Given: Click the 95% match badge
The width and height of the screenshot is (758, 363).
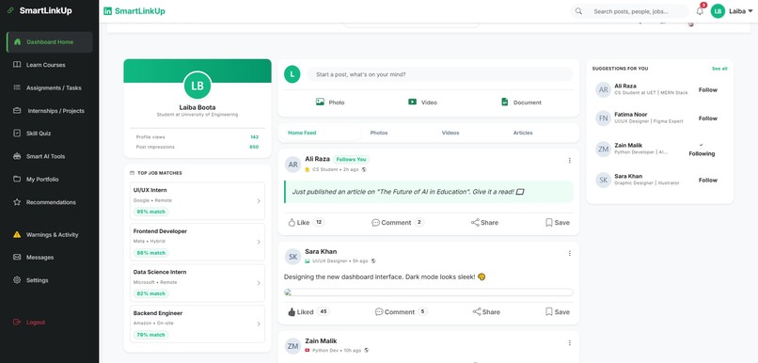Looking at the screenshot, I should point(150,212).
